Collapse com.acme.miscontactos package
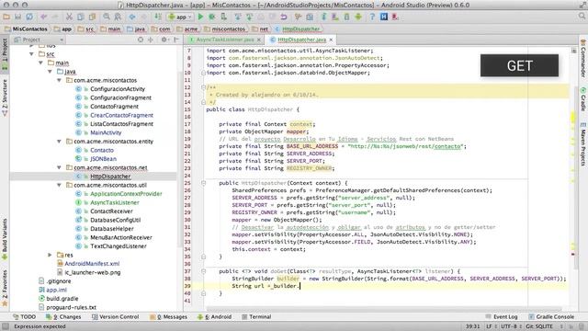This screenshot has height=331, width=588. 59,80
